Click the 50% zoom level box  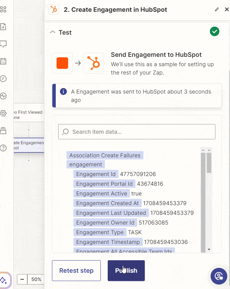pyautogui.click(x=36, y=279)
